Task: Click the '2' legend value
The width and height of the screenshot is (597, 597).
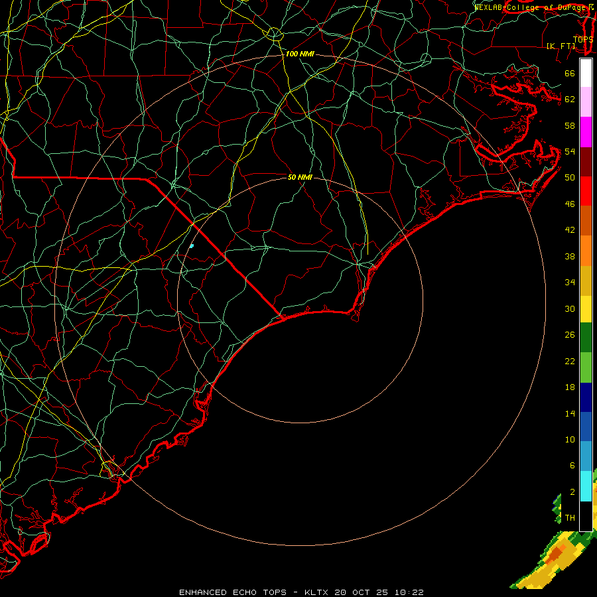Action: [572, 492]
